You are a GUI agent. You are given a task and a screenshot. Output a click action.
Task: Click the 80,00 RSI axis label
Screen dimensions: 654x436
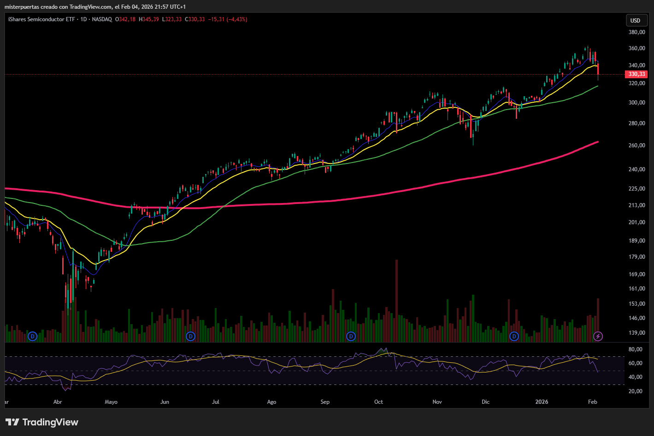[636, 349]
